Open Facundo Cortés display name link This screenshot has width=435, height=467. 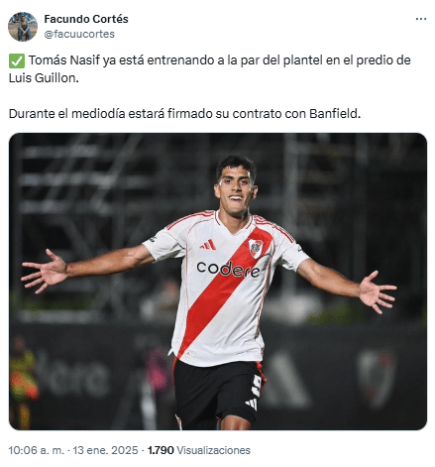(x=86, y=19)
